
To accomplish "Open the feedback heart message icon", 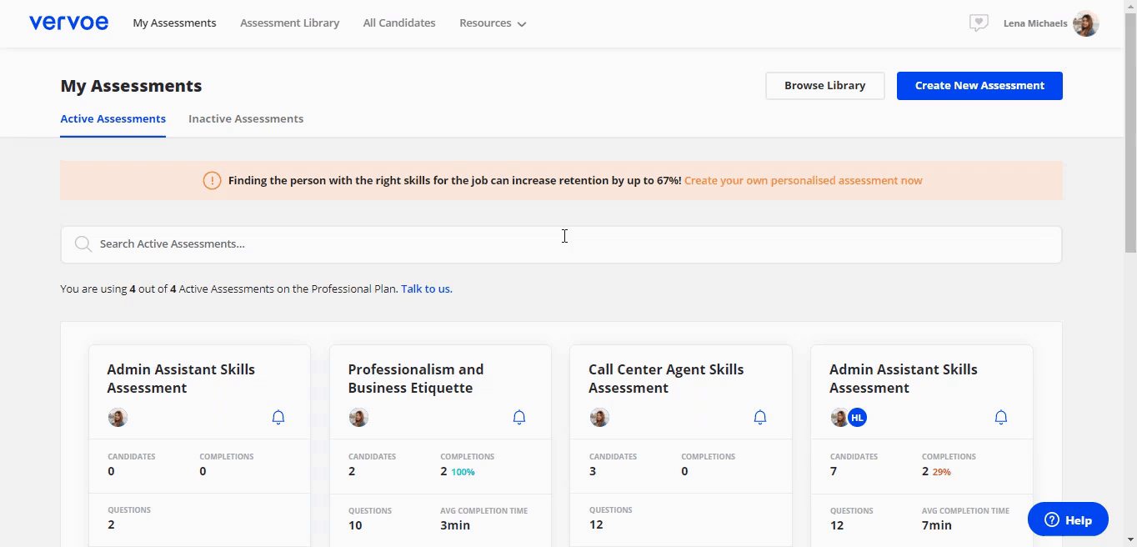I will tap(979, 23).
